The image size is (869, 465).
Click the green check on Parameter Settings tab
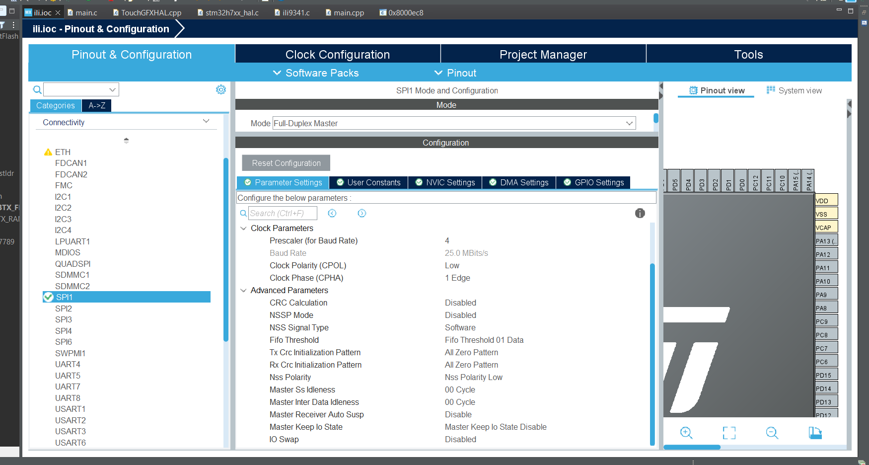pyautogui.click(x=247, y=182)
